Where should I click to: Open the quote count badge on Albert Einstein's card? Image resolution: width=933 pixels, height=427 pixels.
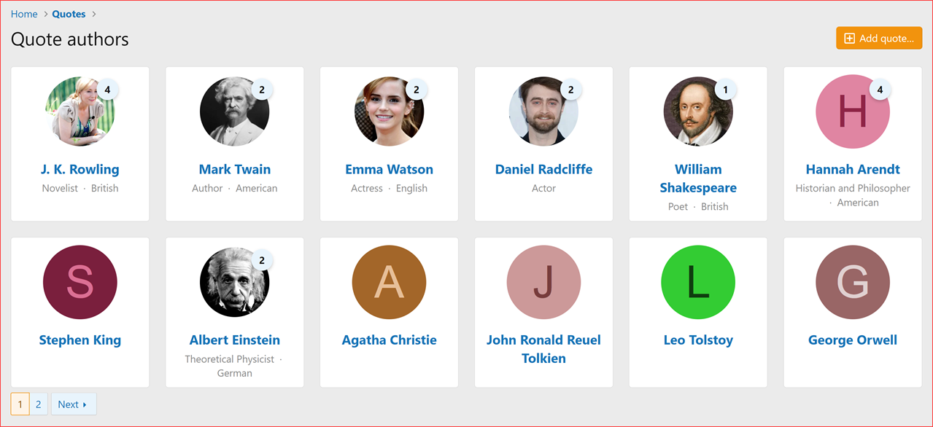[x=262, y=259]
